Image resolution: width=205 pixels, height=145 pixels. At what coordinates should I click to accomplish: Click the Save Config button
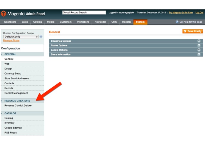click(x=193, y=31)
